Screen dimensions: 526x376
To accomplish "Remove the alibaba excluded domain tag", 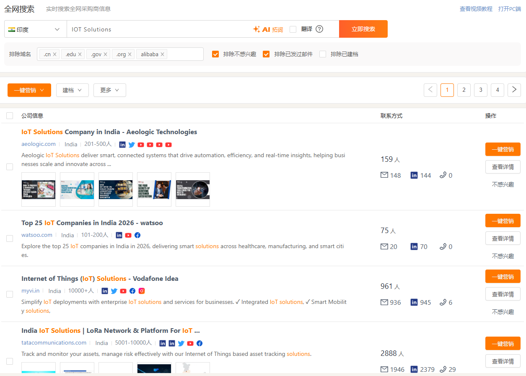I will coord(162,54).
